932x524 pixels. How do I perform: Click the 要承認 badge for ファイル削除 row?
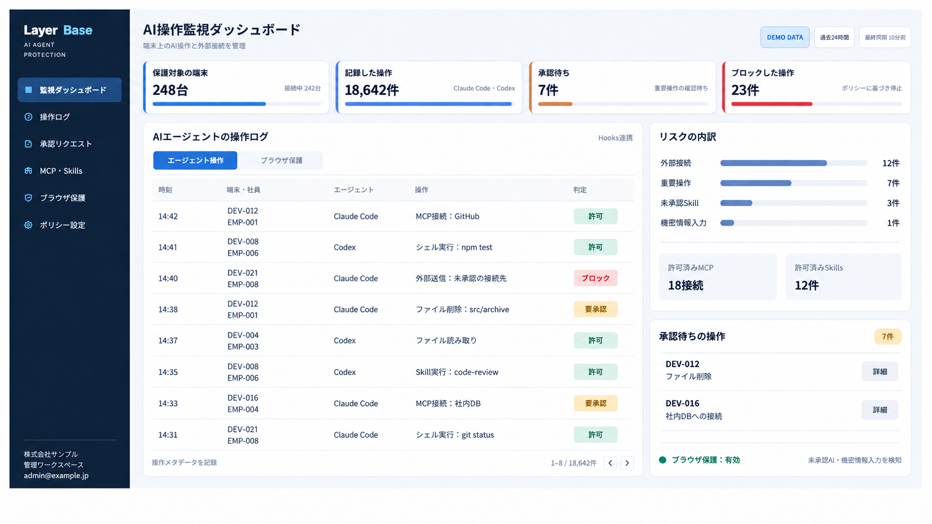pos(595,309)
